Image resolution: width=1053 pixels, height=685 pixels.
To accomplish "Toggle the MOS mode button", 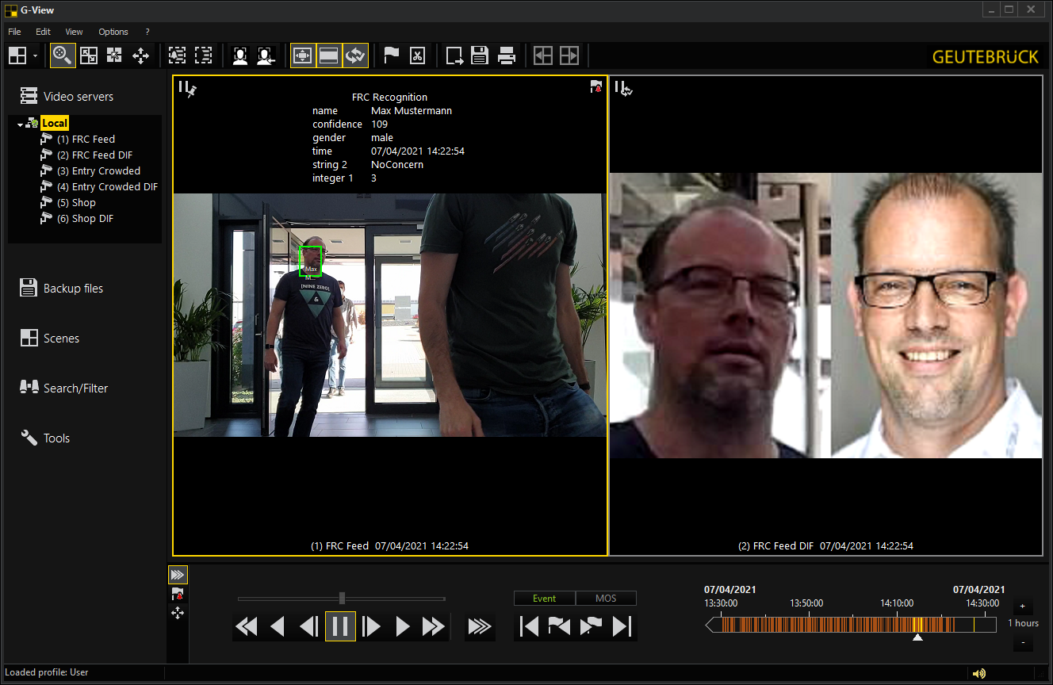I will tap(605, 599).
